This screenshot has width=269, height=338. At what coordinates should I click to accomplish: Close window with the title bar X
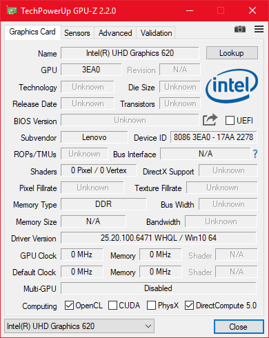(x=252, y=10)
